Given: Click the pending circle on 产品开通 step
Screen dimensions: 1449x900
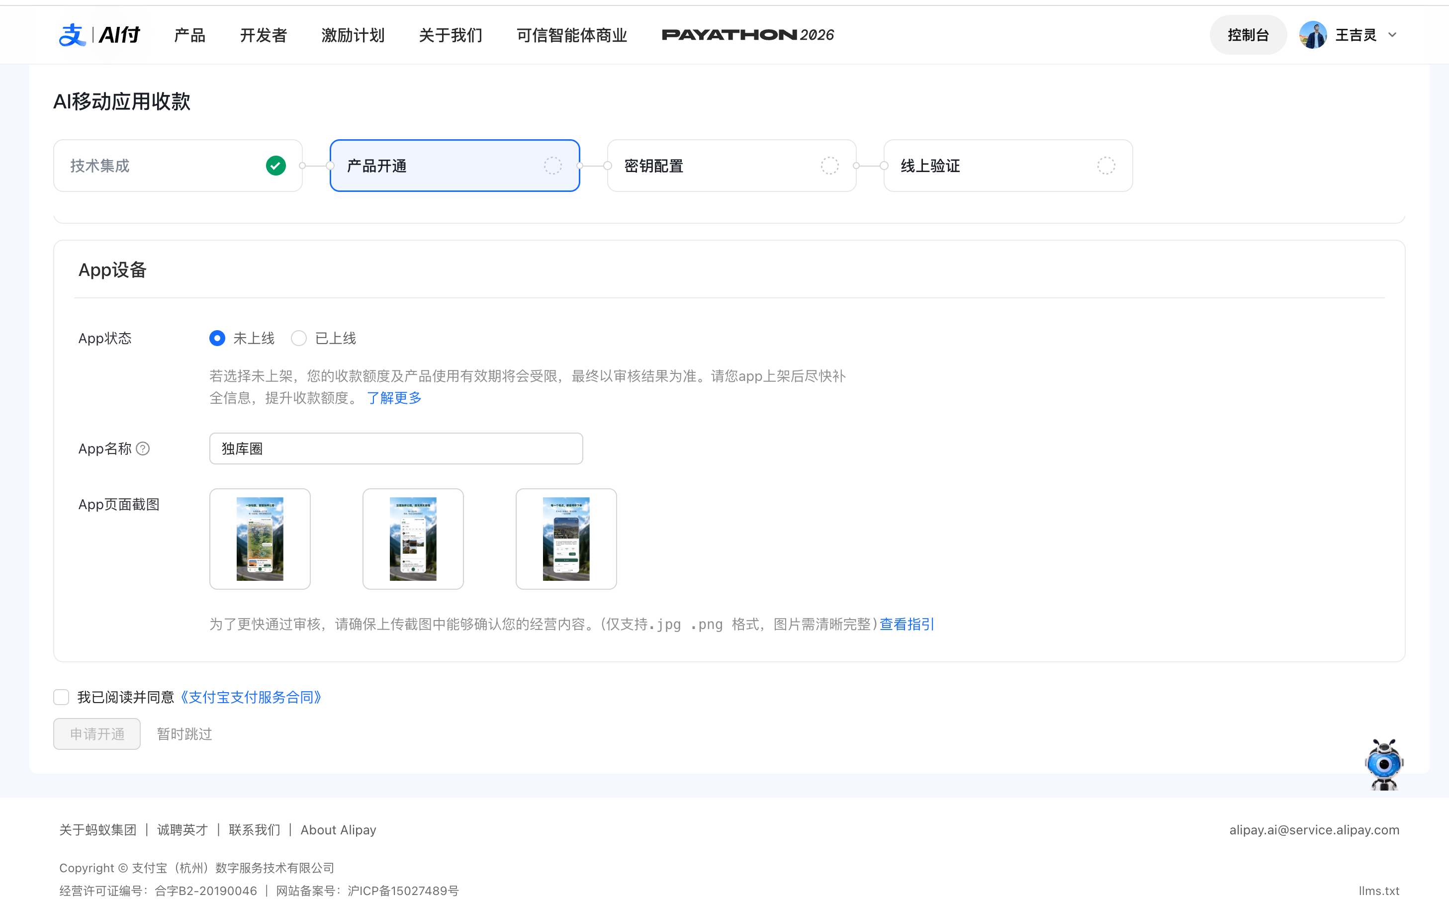Looking at the screenshot, I should pos(553,166).
